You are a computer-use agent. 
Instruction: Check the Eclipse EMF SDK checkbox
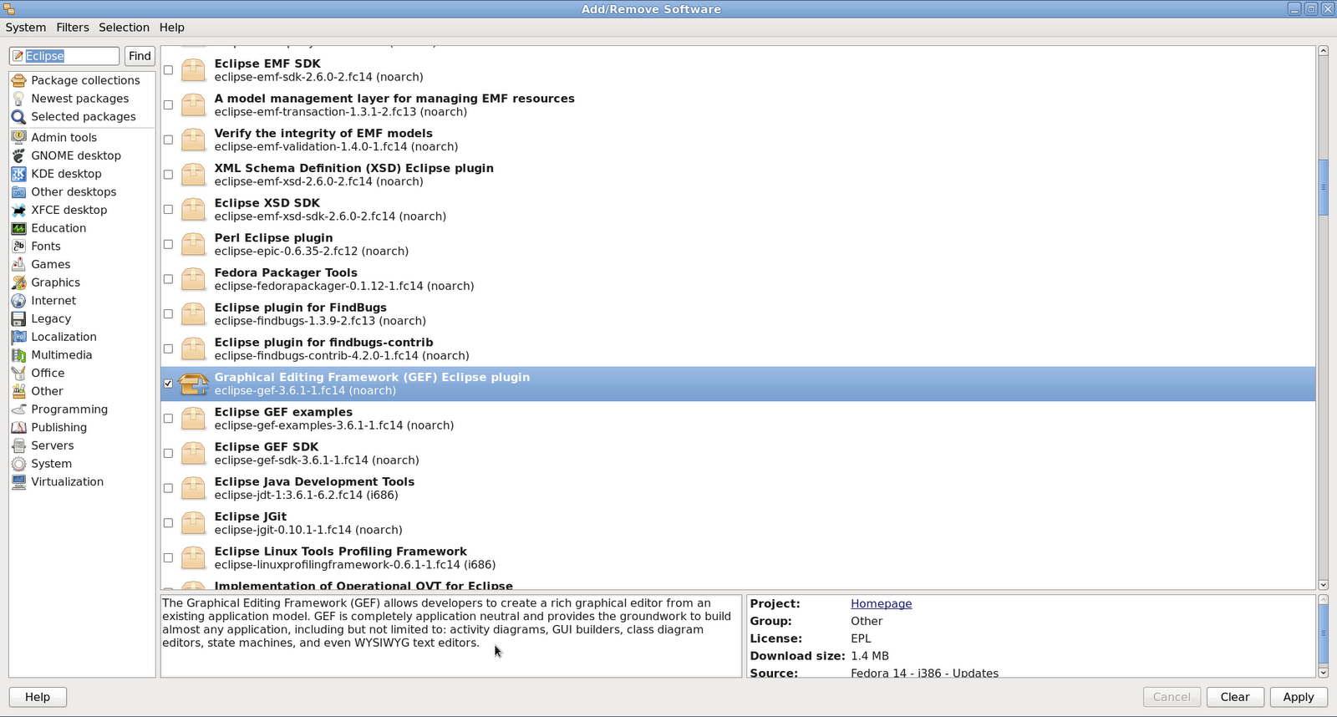point(168,70)
